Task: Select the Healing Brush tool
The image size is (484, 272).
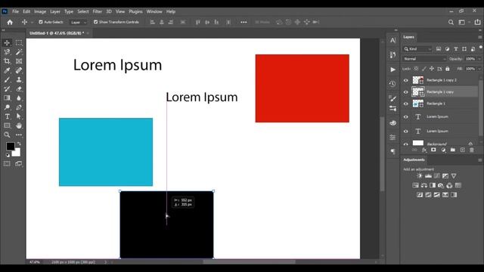Action: (x=19, y=70)
